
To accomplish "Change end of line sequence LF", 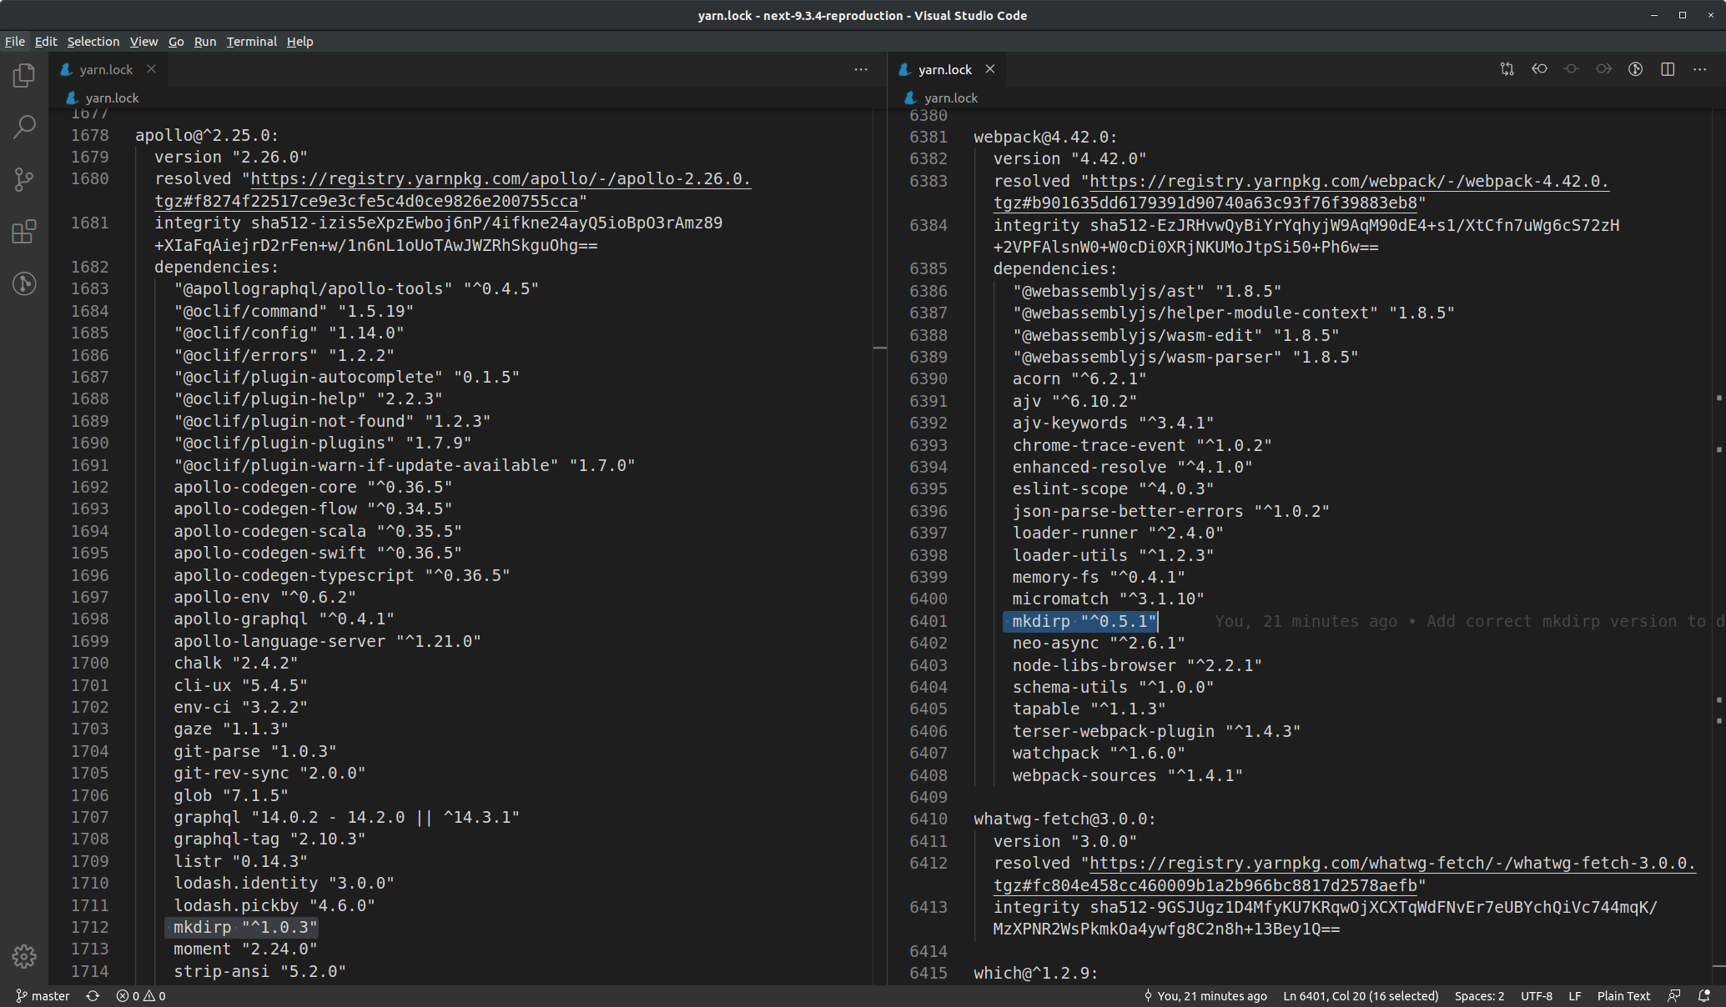I will (x=1574, y=996).
